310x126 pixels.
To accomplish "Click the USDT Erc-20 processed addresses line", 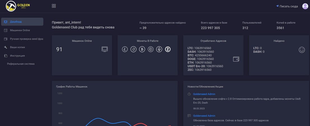I will coord(205,66).
